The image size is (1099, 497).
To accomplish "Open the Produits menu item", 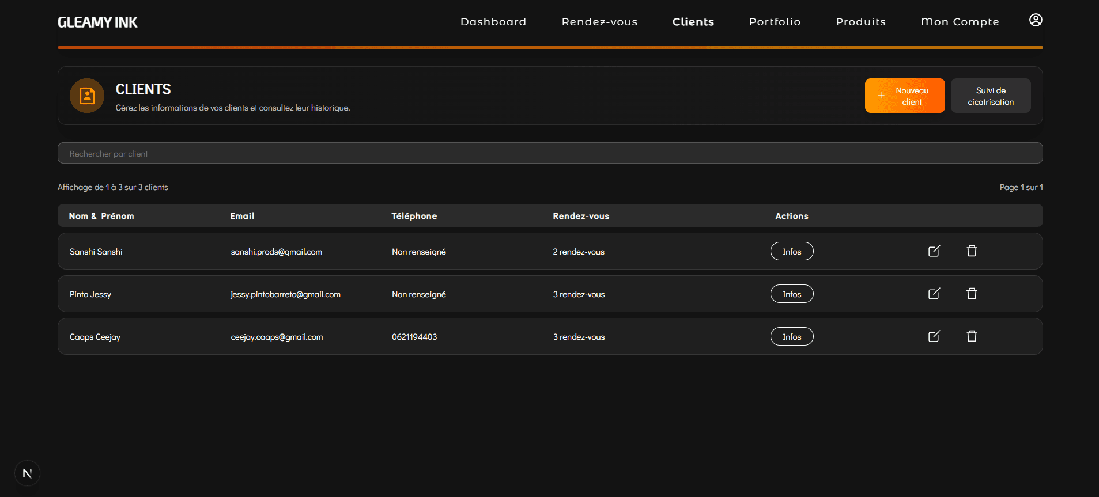I will pyautogui.click(x=860, y=22).
